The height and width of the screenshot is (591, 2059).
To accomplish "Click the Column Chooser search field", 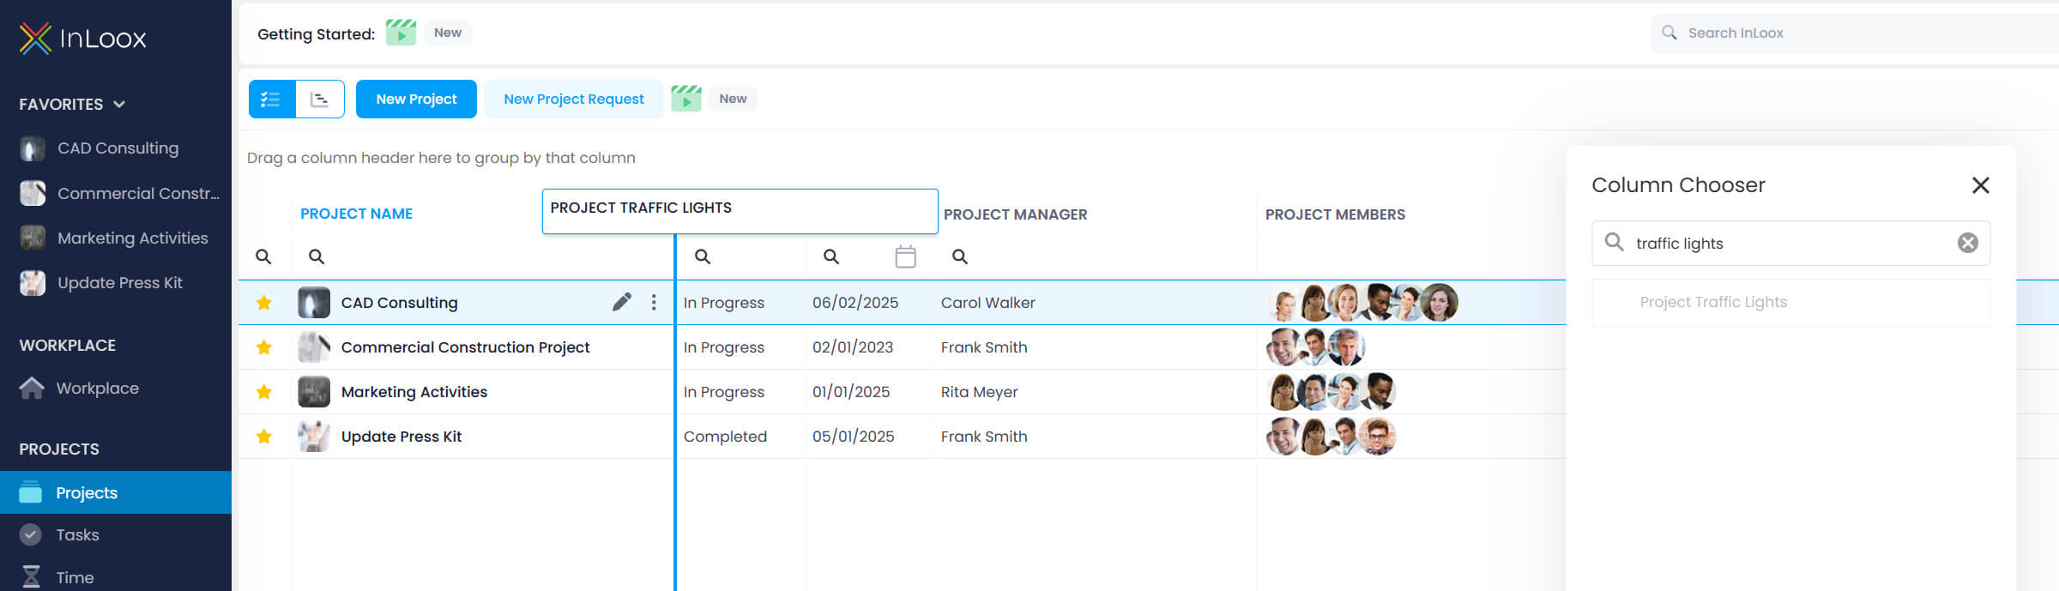I will click(1791, 244).
